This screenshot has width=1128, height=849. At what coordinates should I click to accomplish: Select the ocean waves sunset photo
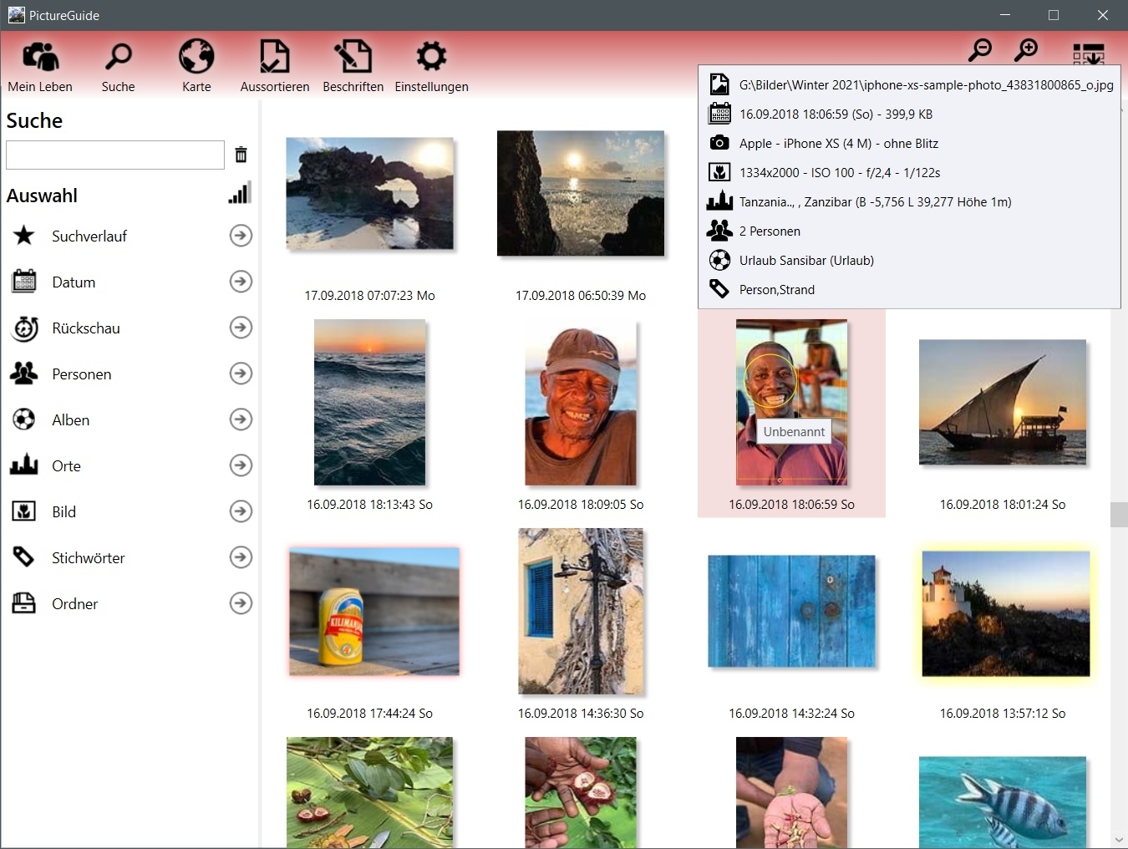pyautogui.click(x=369, y=402)
